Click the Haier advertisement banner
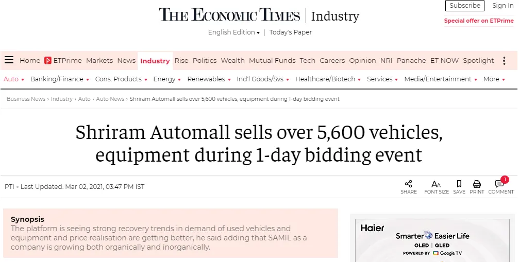 [x=432, y=240]
